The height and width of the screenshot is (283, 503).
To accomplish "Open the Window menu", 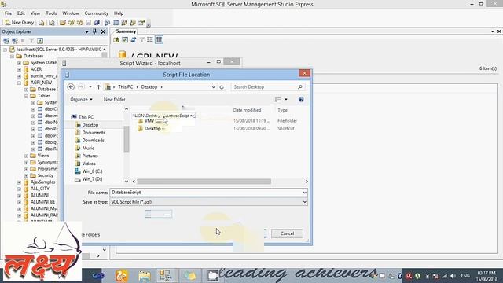I will 70,13.
